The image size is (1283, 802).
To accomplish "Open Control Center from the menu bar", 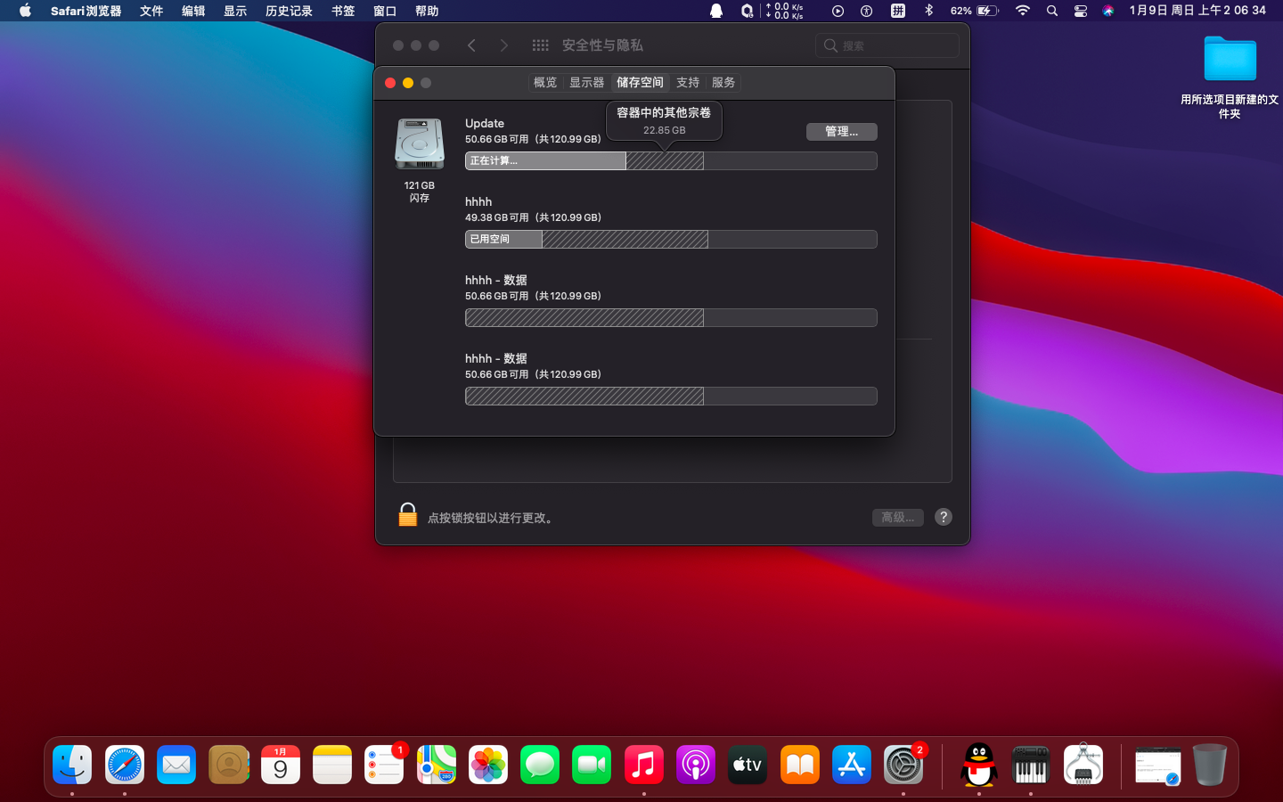I will pyautogui.click(x=1080, y=11).
